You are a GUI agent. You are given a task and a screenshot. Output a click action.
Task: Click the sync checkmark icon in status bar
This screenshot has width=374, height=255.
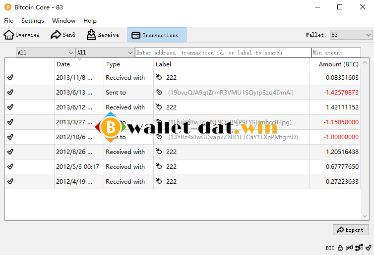click(x=369, y=248)
